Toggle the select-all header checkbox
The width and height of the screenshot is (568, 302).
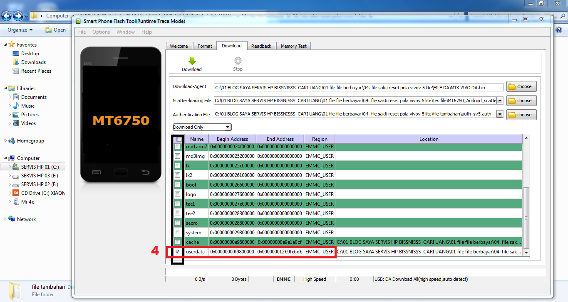tap(179, 139)
